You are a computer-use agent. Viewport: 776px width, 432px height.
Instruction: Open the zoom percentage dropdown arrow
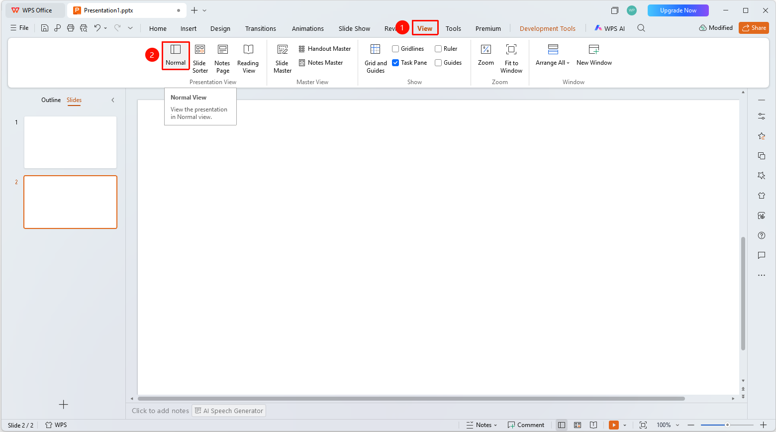click(x=678, y=425)
